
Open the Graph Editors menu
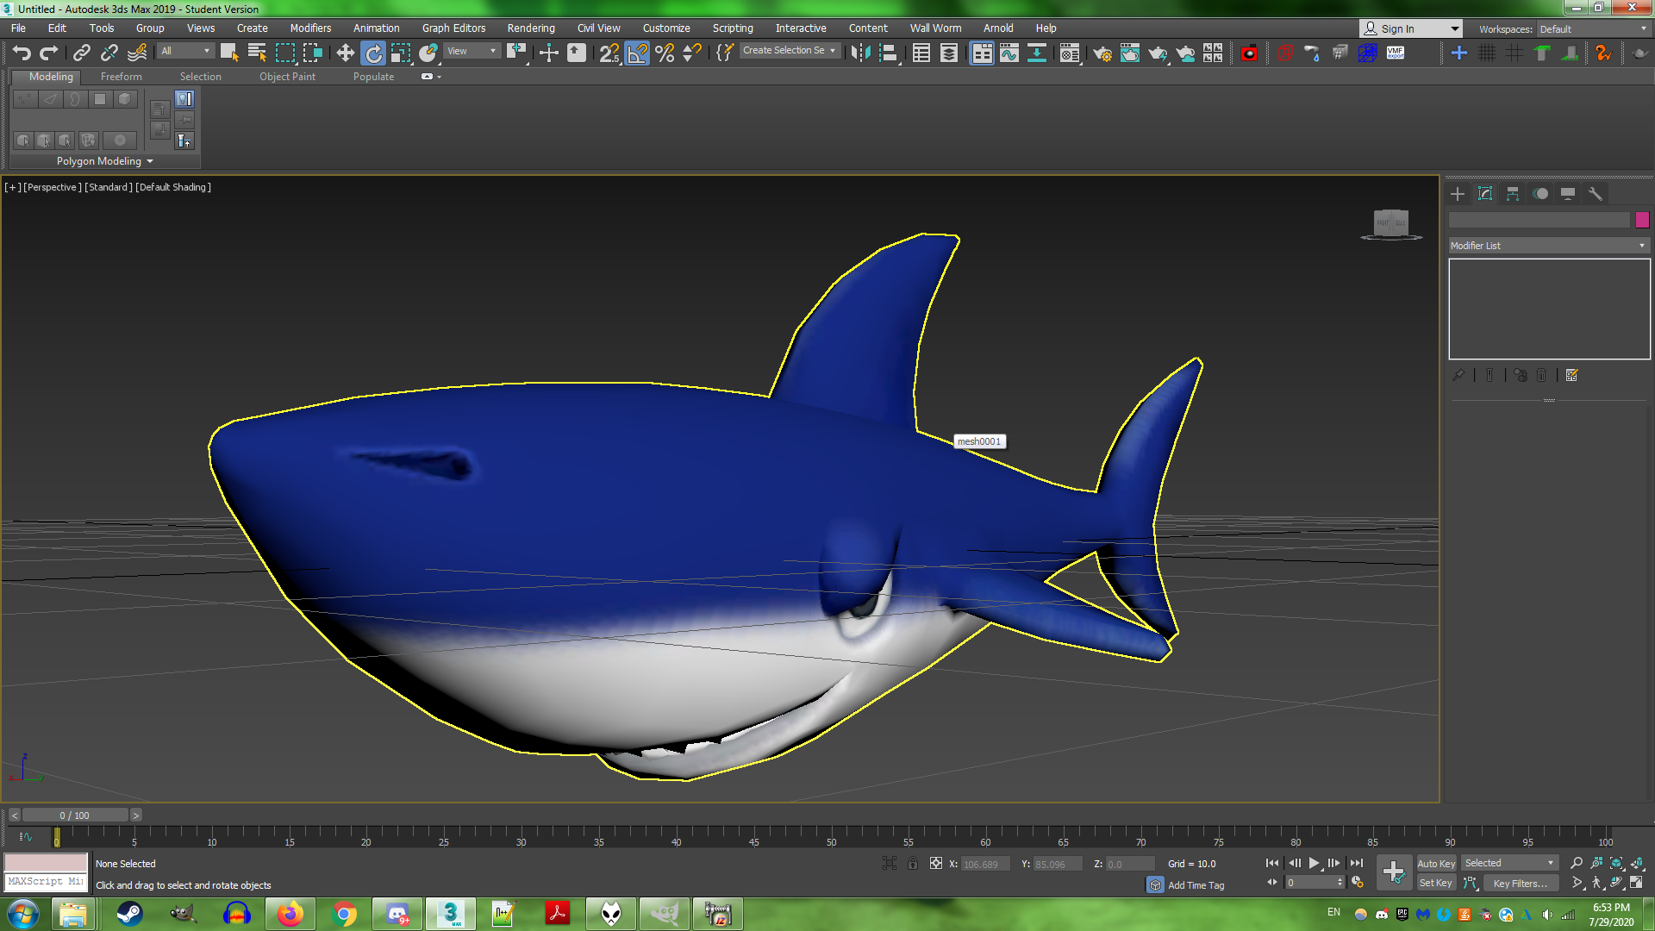point(453,28)
